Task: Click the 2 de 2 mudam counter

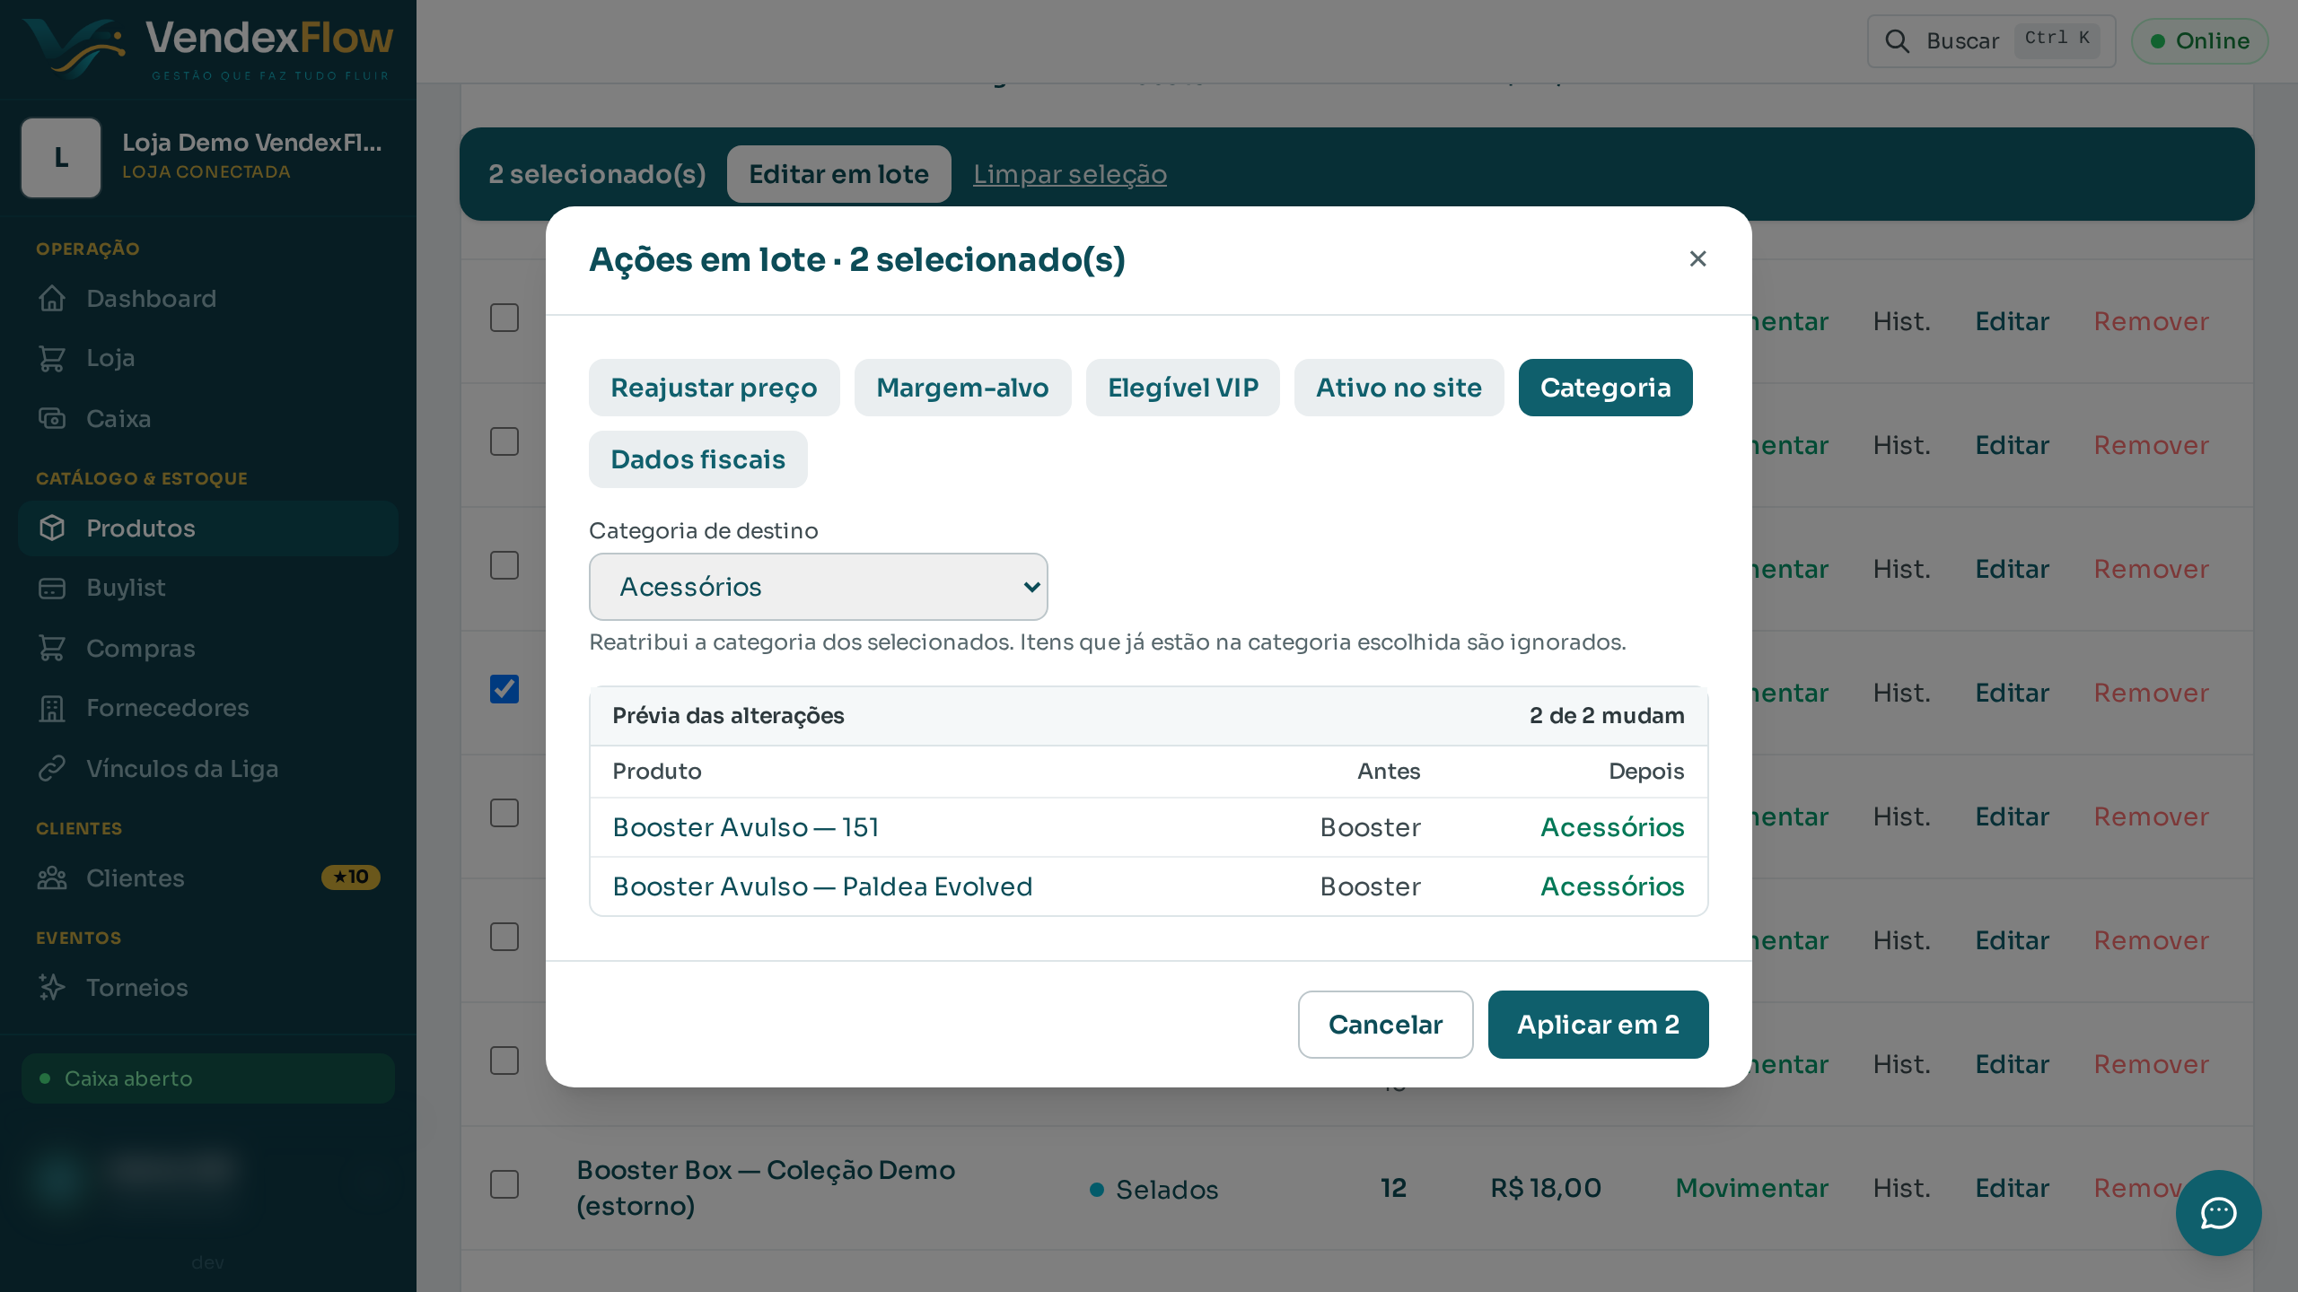Action: (x=1607, y=716)
